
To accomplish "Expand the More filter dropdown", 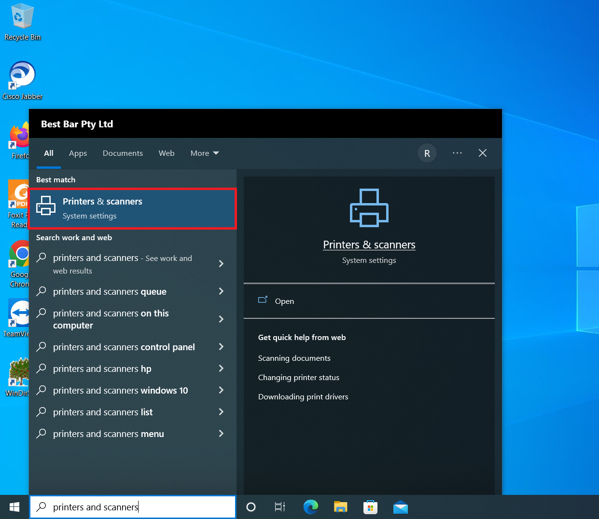I will [x=205, y=153].
